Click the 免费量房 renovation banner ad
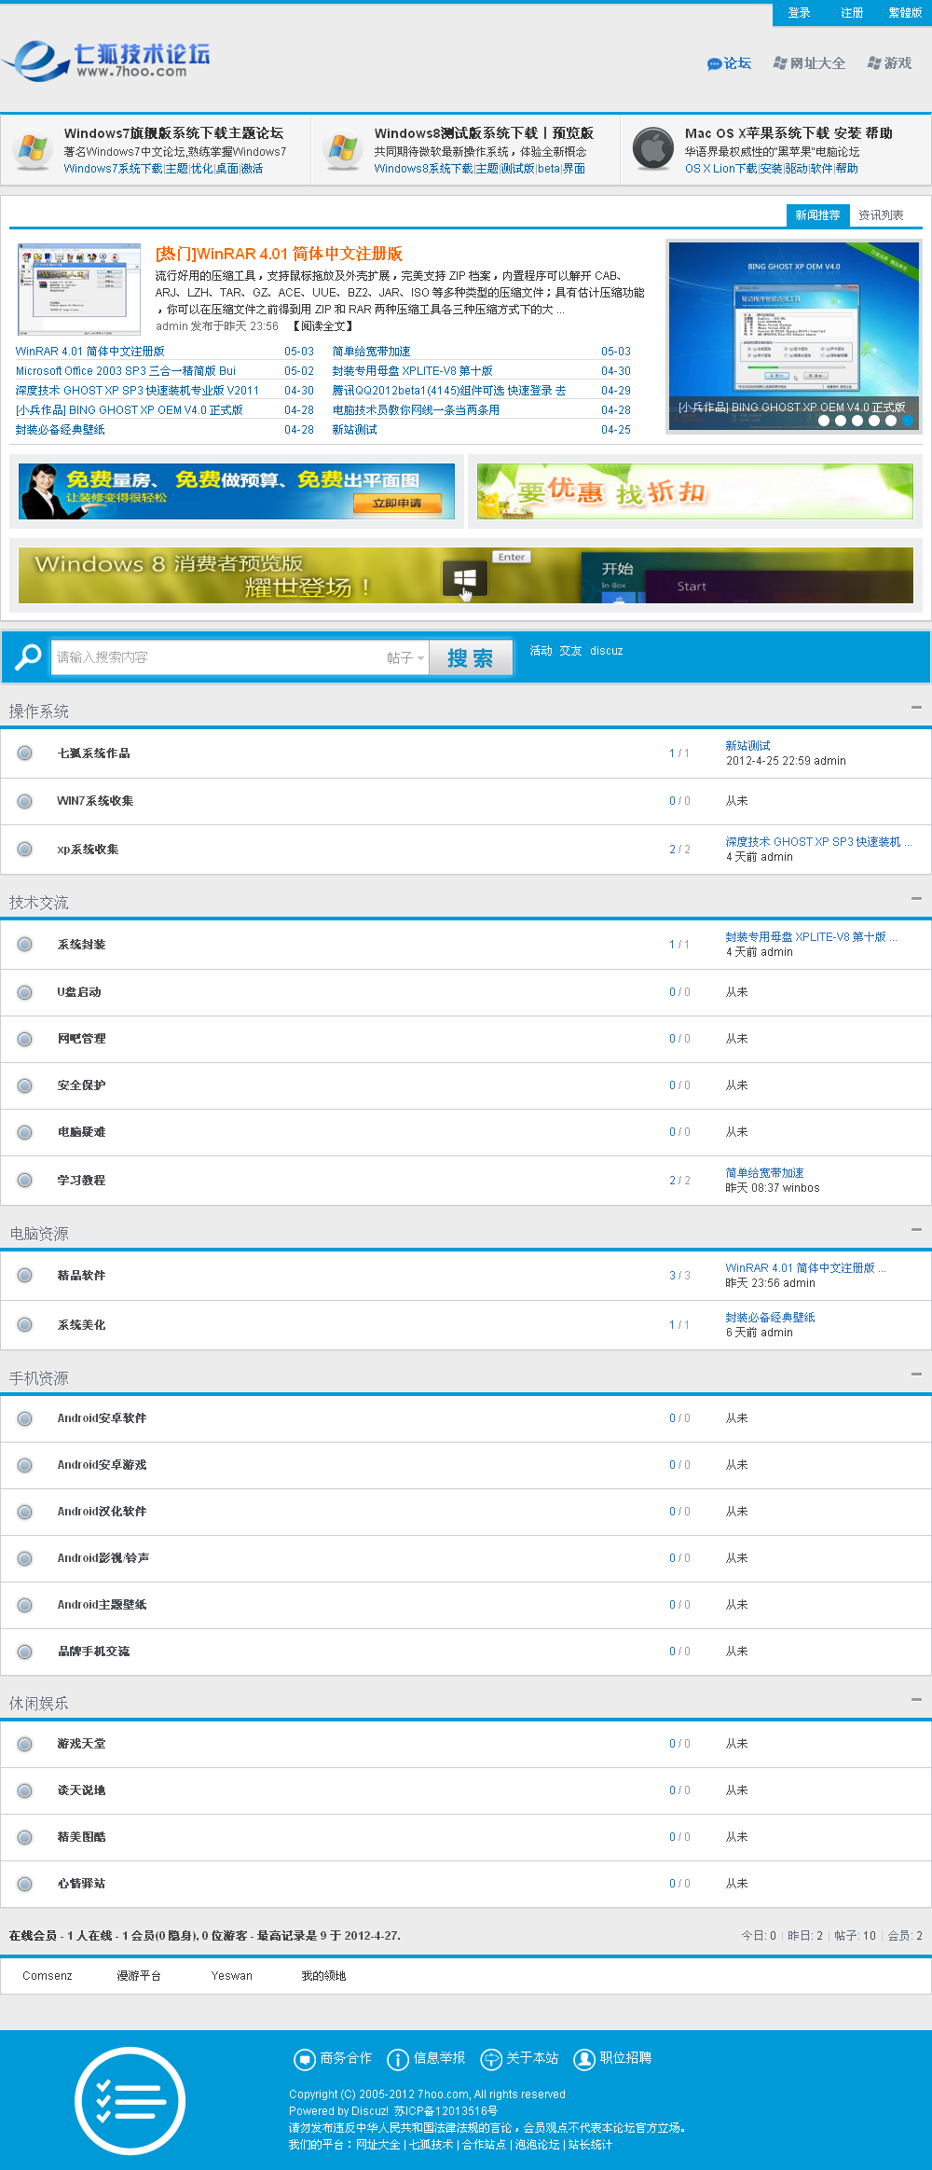Image resolution: width=932 pixels, height=2170 pixels. click(x=237, y=491)
